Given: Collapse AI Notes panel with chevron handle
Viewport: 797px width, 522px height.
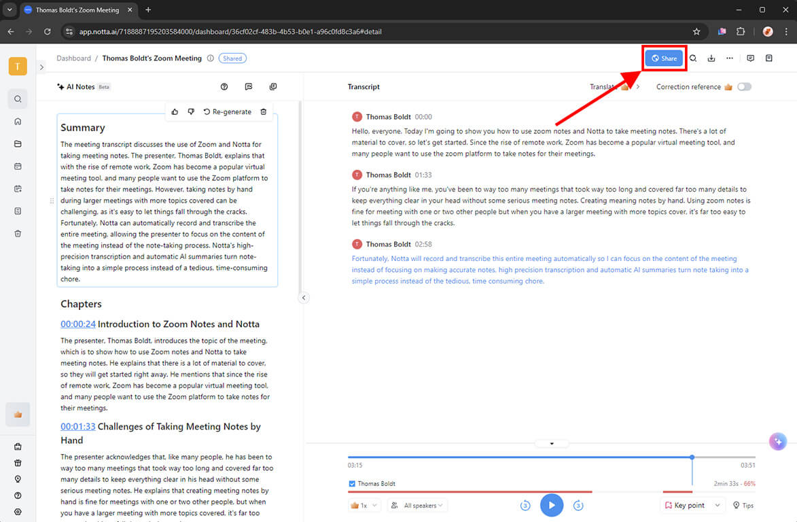Looking at the screenshot, I should click(x=304, y=298).
